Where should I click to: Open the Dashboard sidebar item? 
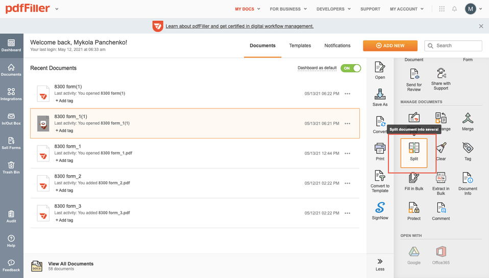click(x=11, y=45)
